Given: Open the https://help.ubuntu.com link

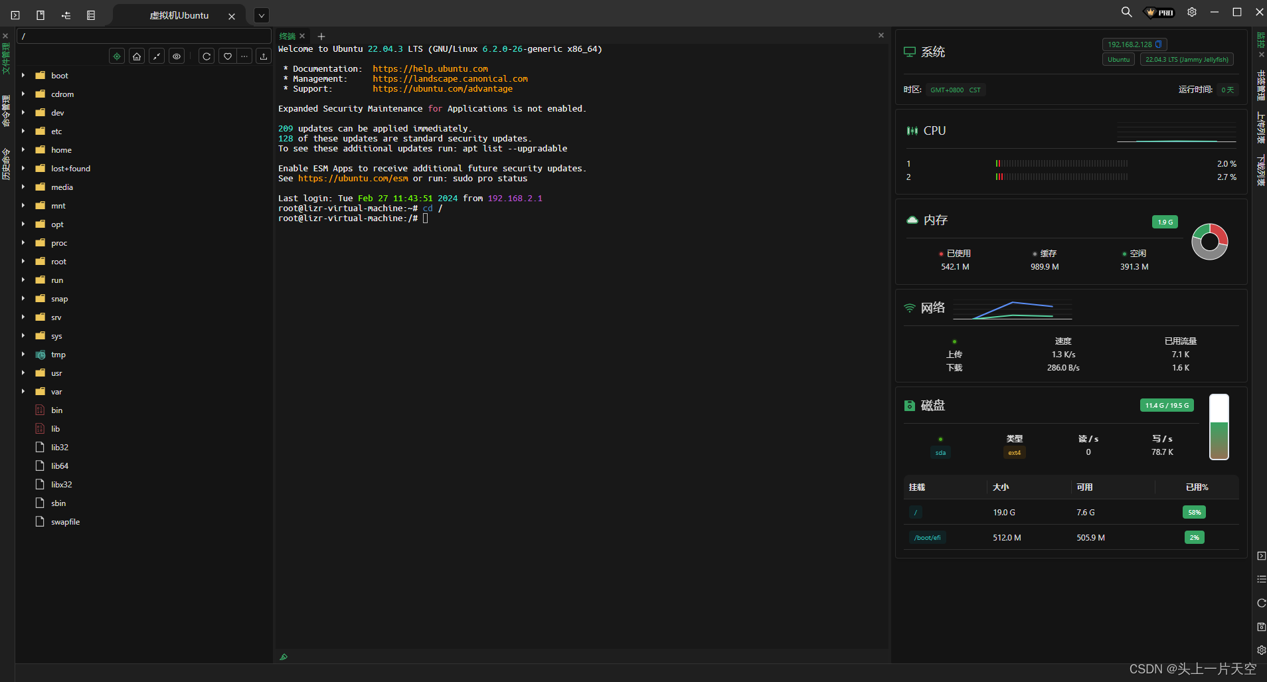Looking at the screenshot, I should 430,69.
